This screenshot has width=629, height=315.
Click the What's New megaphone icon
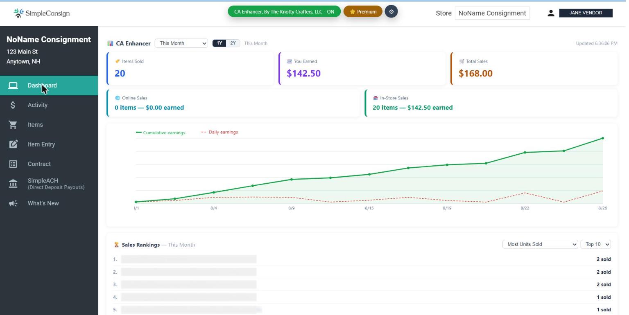coord(13,203)
